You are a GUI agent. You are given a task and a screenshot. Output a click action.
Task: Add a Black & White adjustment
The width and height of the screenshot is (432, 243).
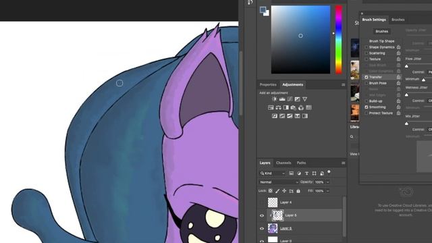tap(286, 108)
